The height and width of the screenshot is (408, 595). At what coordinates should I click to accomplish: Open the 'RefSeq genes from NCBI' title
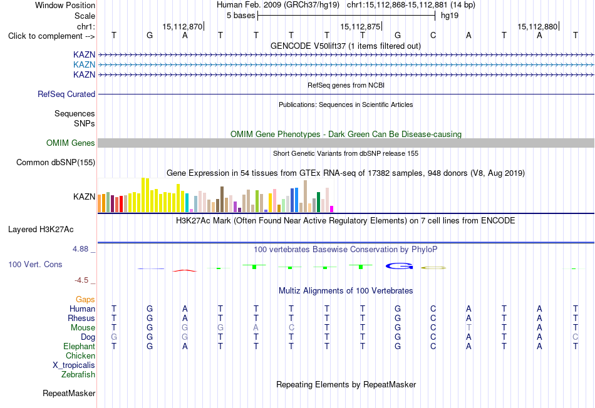click(346, 85)
